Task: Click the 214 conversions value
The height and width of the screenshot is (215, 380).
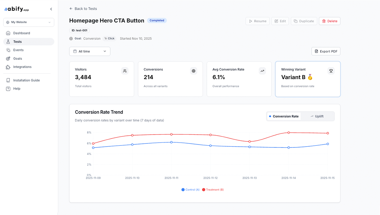Action: coord(149,77)
